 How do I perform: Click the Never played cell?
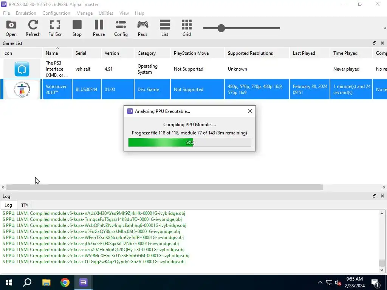pos(351,69)
